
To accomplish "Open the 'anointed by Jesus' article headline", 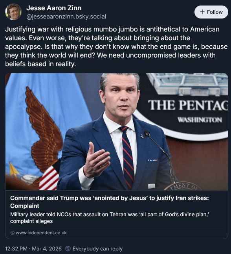I will pos(110,202).
